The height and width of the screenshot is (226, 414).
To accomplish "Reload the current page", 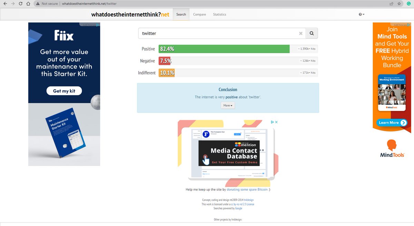I will click(21, 4).
